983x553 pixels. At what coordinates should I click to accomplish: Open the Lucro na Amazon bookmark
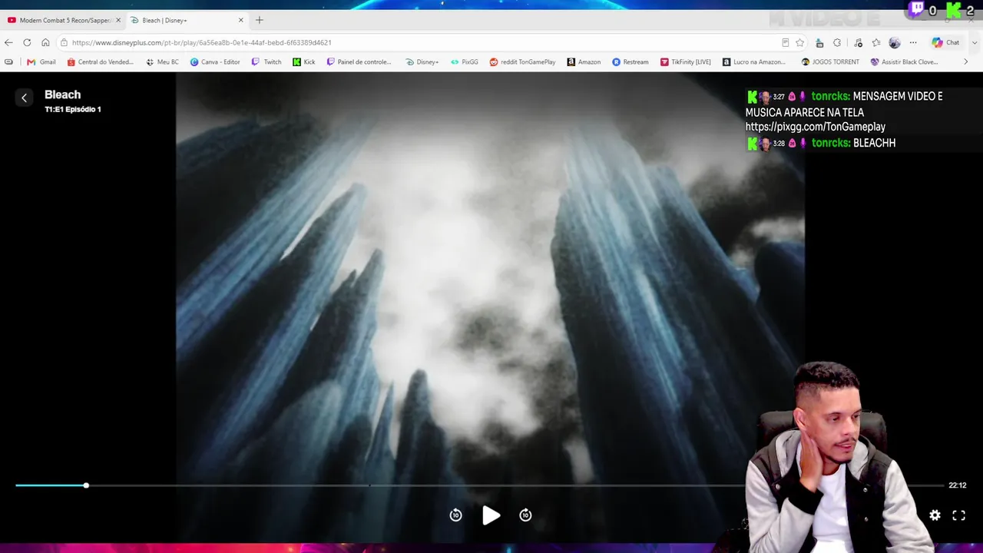point(754,61)
